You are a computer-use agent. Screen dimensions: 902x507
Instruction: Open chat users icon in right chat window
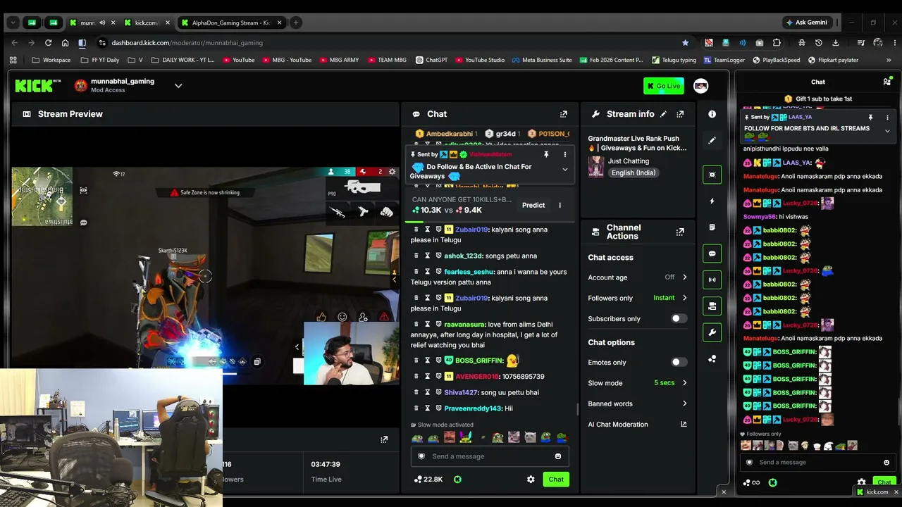tap(886, 82)
